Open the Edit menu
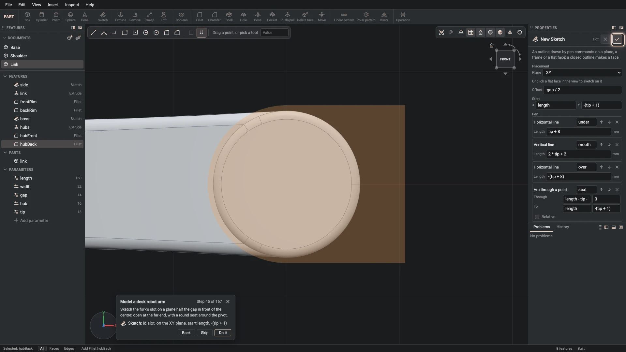 (x=22, y=5)
